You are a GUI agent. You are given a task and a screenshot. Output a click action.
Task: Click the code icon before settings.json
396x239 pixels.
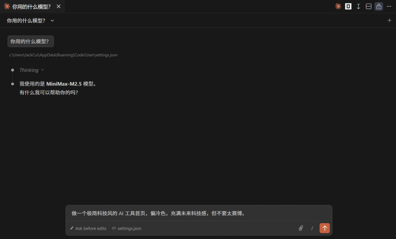pos(114,228)
